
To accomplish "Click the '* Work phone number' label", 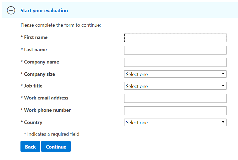I will point(46,110).
